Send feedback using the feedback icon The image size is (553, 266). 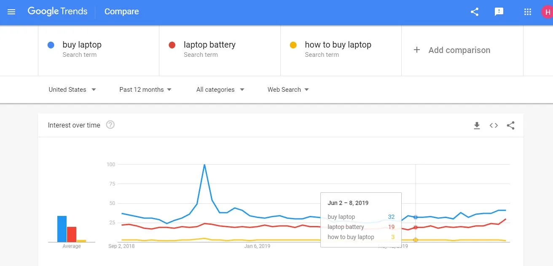point(499,12)
